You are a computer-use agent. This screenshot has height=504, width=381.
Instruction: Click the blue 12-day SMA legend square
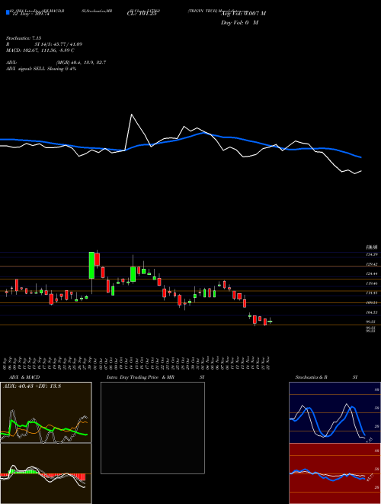pyautogui.click(x=8, y=12)
